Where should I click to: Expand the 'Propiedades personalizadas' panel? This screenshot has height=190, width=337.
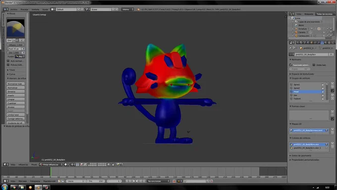tap(304, 160)
